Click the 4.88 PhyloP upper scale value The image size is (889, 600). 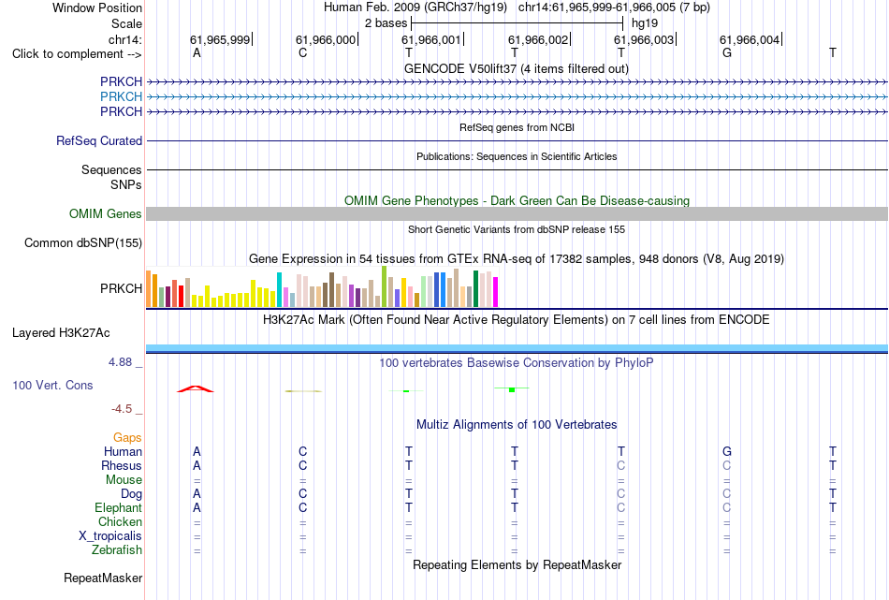coord(120,362)
